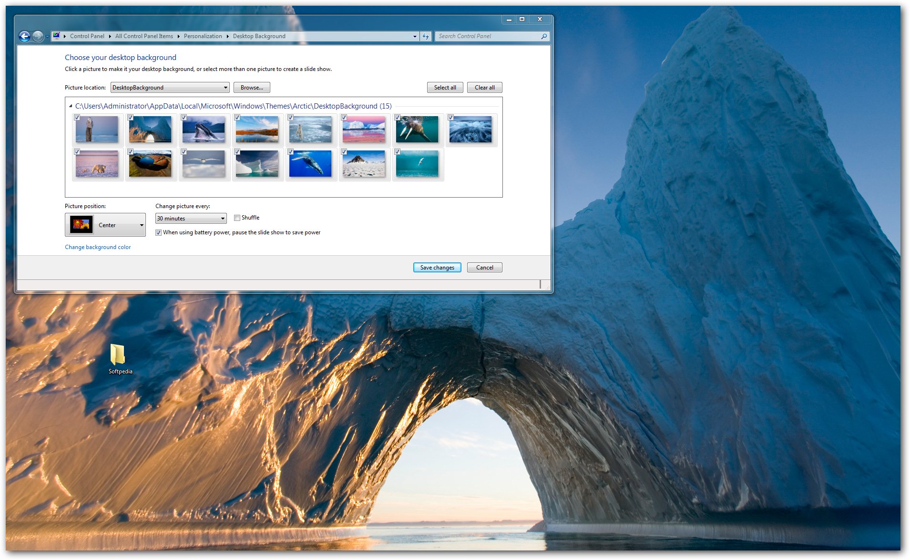Click Save changes button
Image resolution: width=910 pixels, height=560 pixels.
437,268
